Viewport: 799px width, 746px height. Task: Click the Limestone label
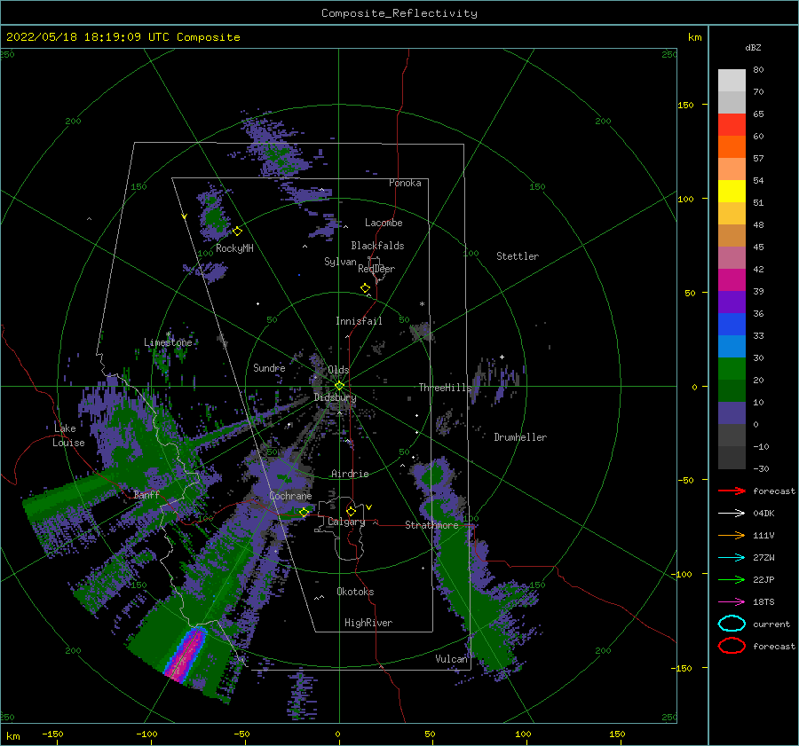point(168,342)
